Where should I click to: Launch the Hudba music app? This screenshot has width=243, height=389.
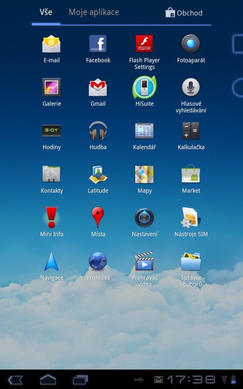(98, 131)
